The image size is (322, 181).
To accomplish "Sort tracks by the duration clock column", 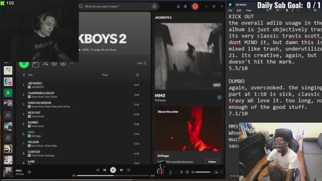I will coord(137,75).
